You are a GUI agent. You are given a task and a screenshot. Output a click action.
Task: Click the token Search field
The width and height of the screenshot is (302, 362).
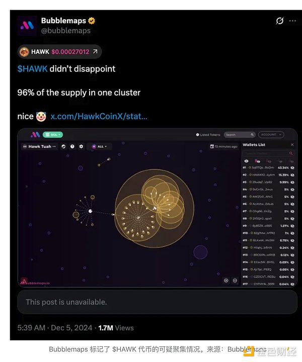click(x=239, y=135)
